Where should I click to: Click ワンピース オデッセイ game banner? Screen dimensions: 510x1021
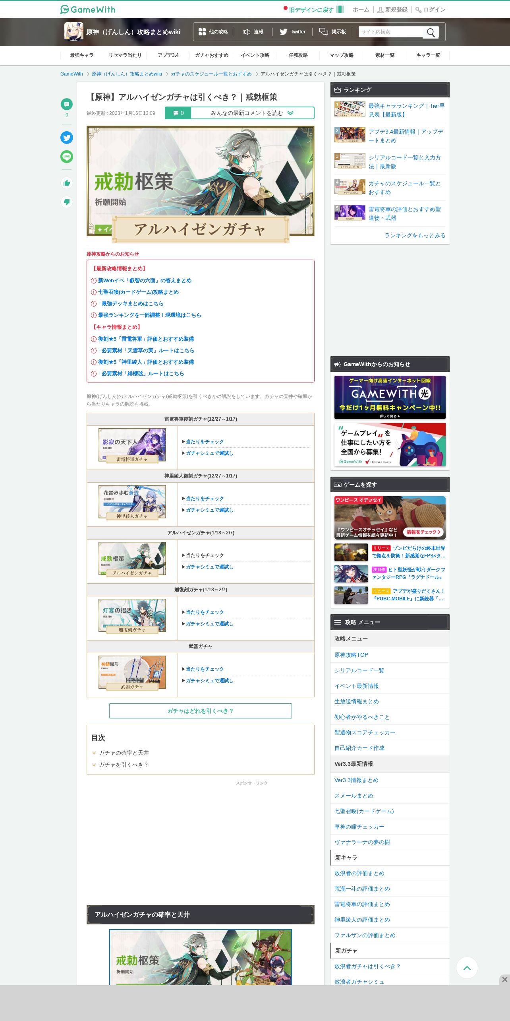(x=390, y=518)
